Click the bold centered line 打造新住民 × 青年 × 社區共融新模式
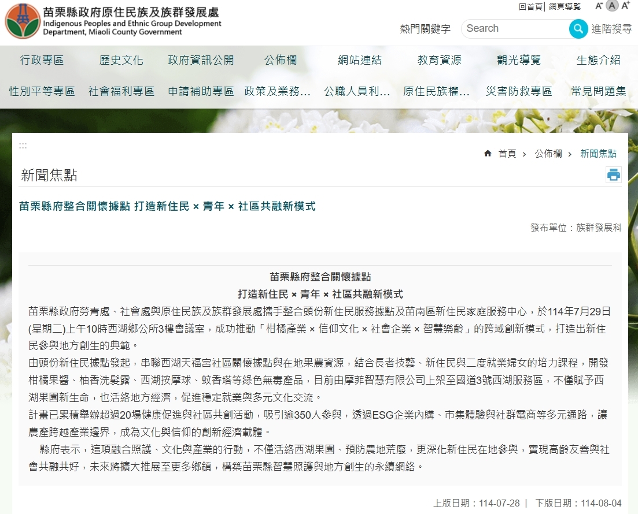This screenshot has height=514, width=638. pyautogui.click(x=320, y=294)
